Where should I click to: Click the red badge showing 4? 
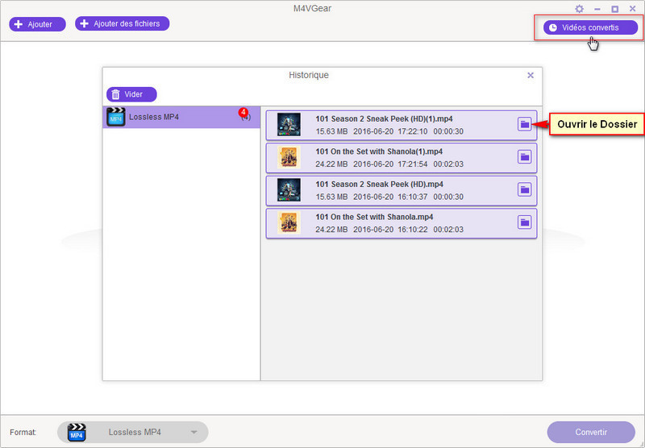tap(243, 112)
